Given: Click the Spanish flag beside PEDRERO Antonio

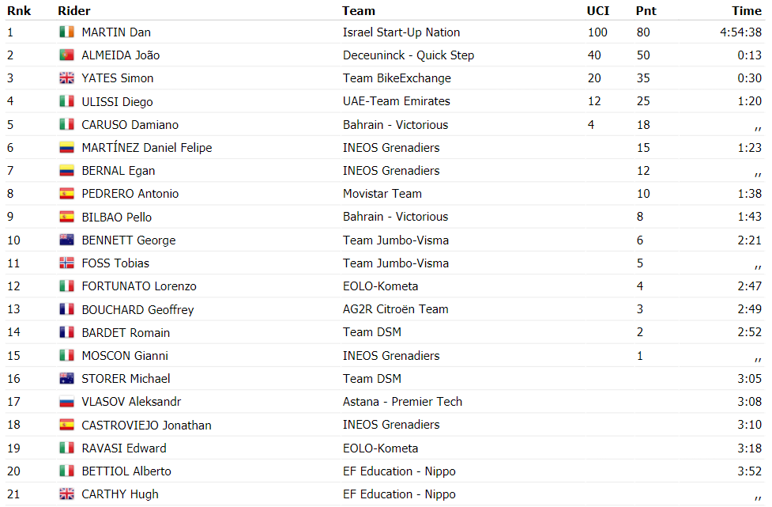Looking at the screenshot, I should [66, 194].
